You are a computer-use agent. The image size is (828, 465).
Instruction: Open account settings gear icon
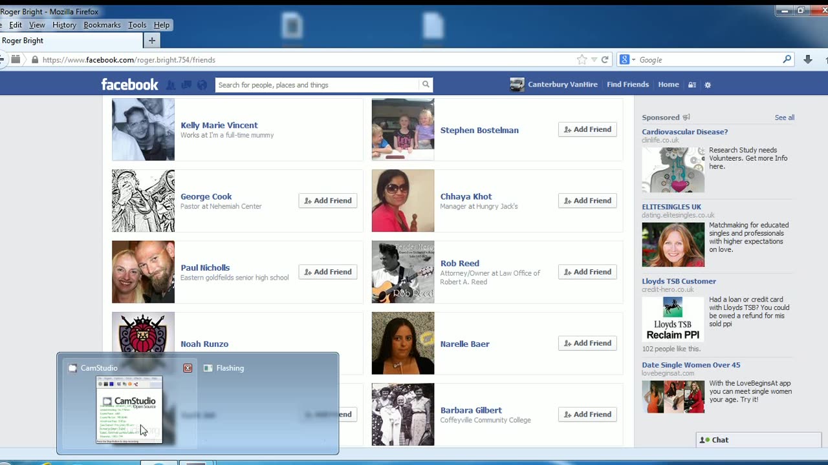(708, 85)
